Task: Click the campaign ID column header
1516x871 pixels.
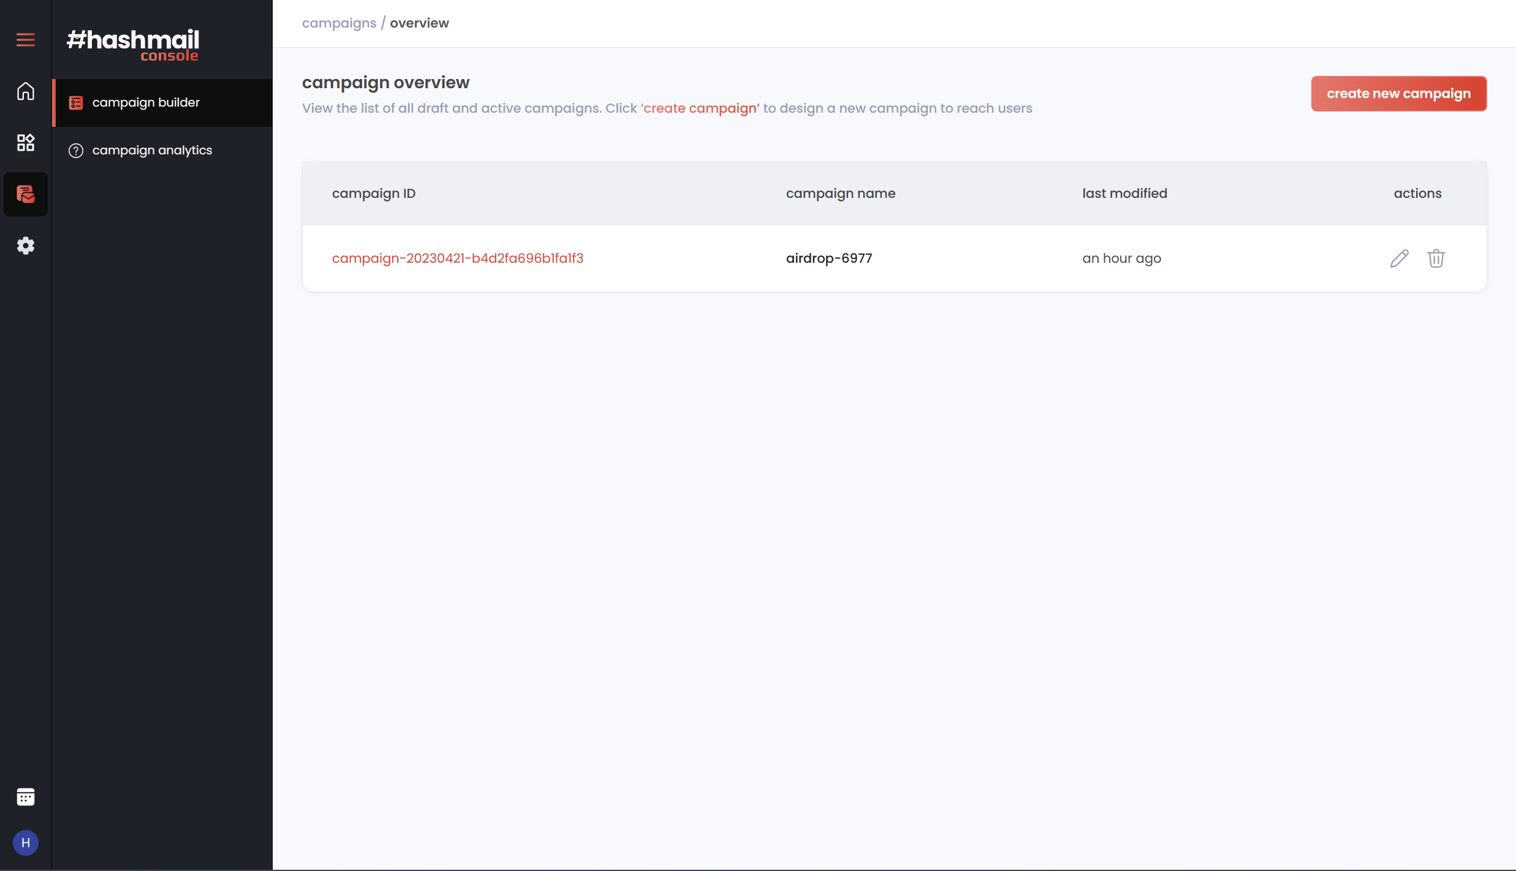Action: click(x=373, y=194)
